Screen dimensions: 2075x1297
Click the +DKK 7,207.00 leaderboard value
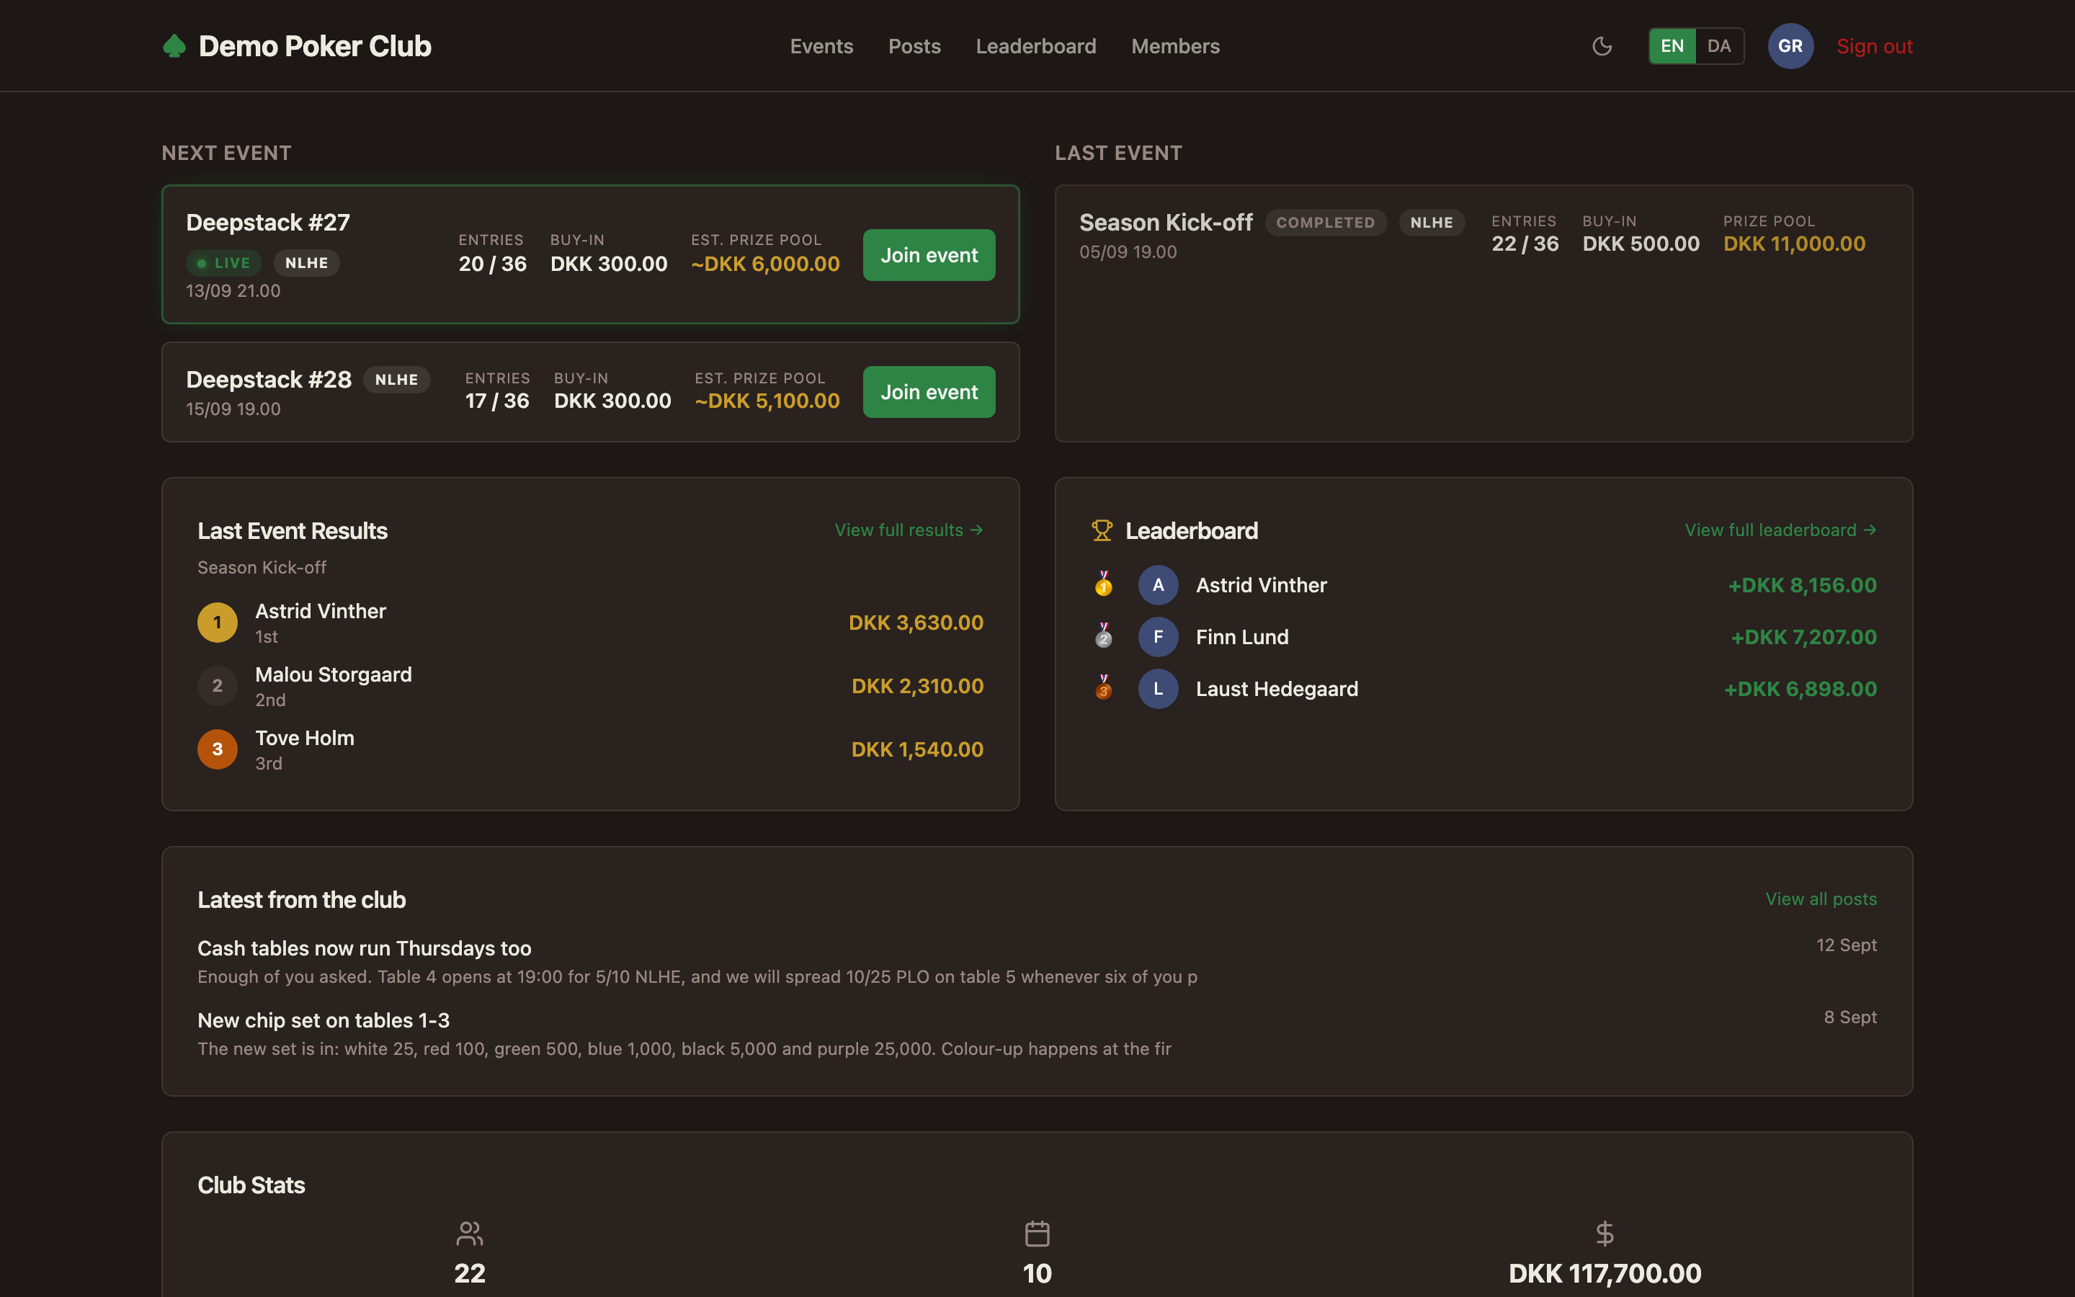pos(1804,638)
